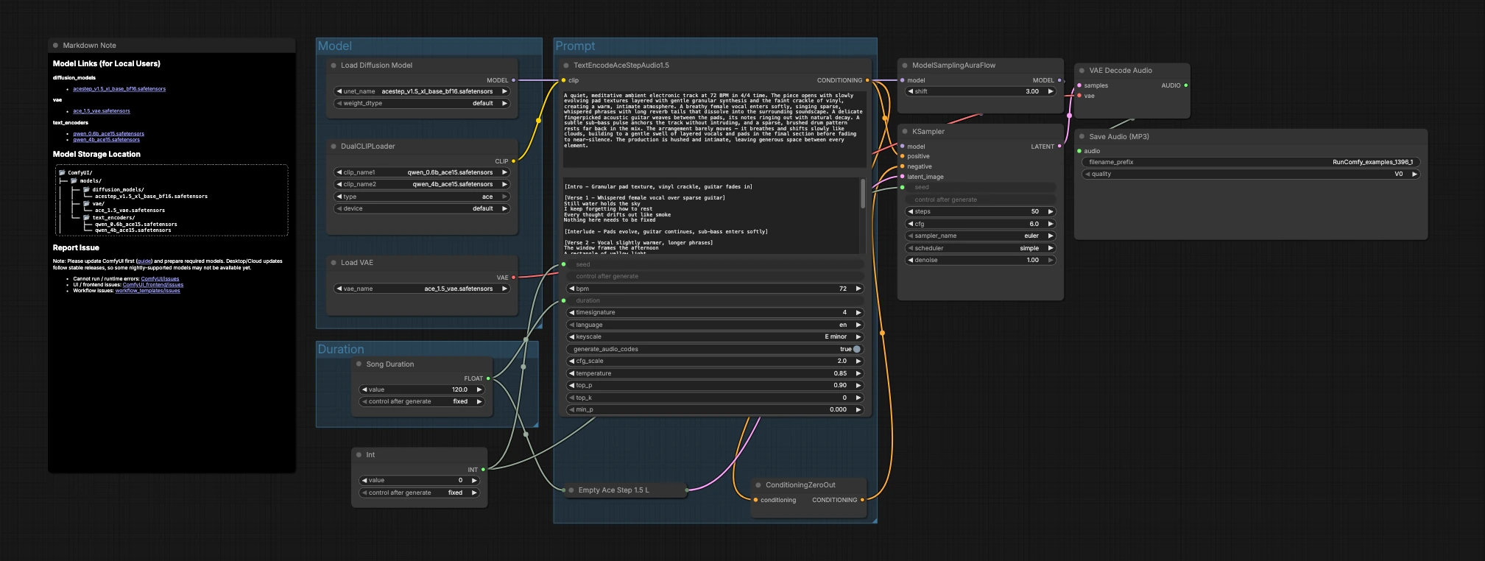Open the clip_name1 dropdown

click(x=422, y=172)
